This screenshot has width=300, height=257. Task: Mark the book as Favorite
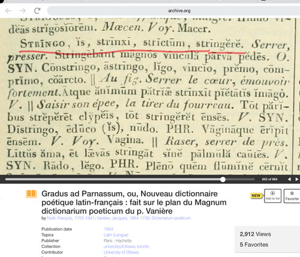pos(292,196)
